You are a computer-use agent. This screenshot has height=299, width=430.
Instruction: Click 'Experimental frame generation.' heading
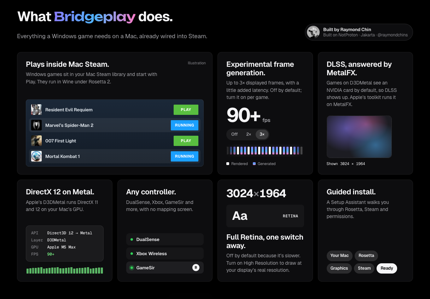coord(260,69)
